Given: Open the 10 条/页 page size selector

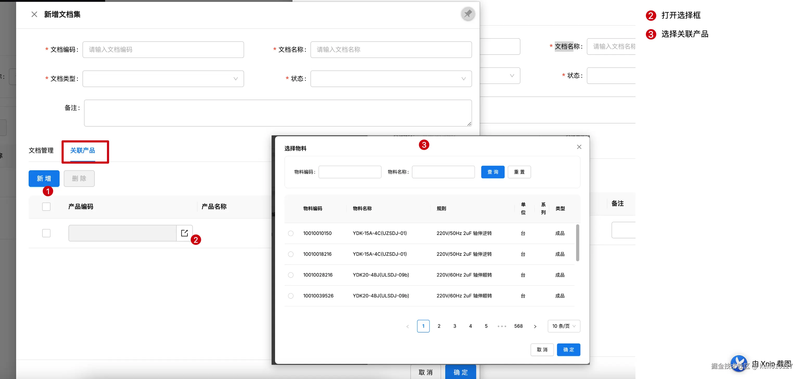Looking at the screenshot, I should pyautogui.click(x=564, y=326).
